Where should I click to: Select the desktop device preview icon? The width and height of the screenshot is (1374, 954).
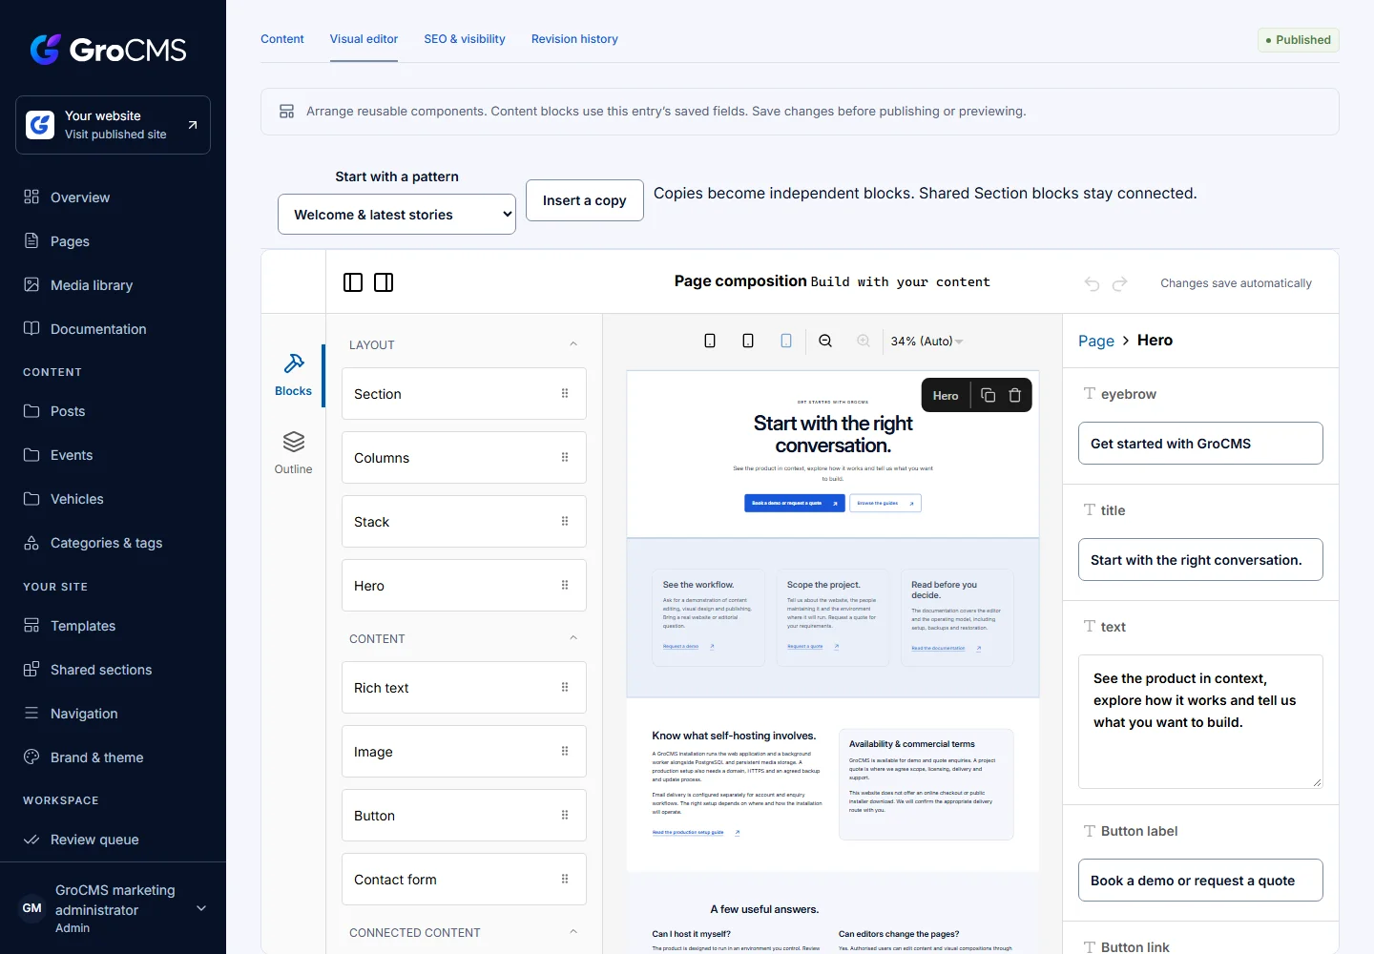[x=786, y=341]
